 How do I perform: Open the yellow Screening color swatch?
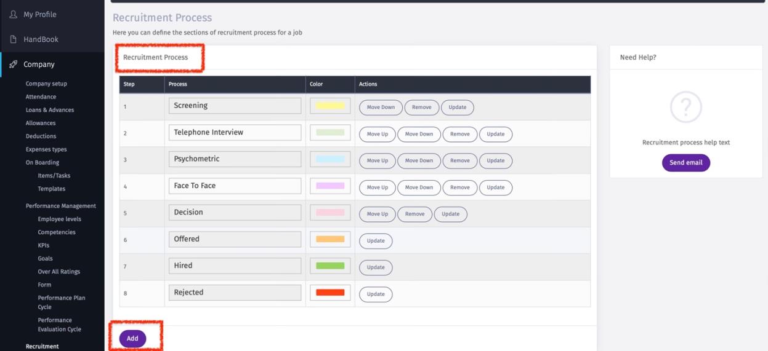tap(330, 106)
